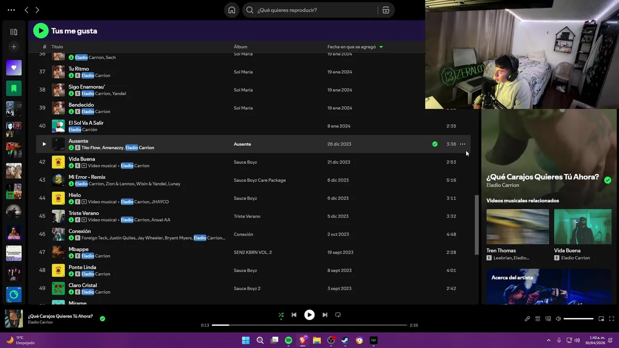Skip to previous track

coord(294,315)
